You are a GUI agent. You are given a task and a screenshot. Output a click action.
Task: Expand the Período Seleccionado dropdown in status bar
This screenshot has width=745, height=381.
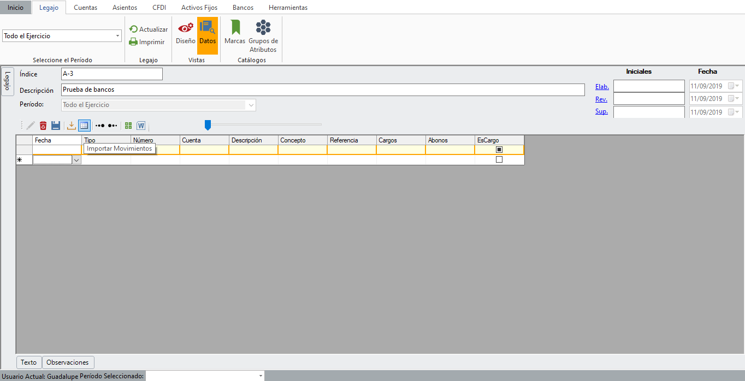point(261,376)
